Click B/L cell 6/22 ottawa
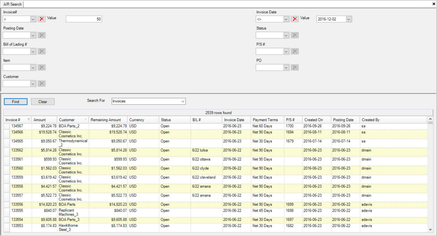Viewport: 437px width, 236px height. coord(206,161)
